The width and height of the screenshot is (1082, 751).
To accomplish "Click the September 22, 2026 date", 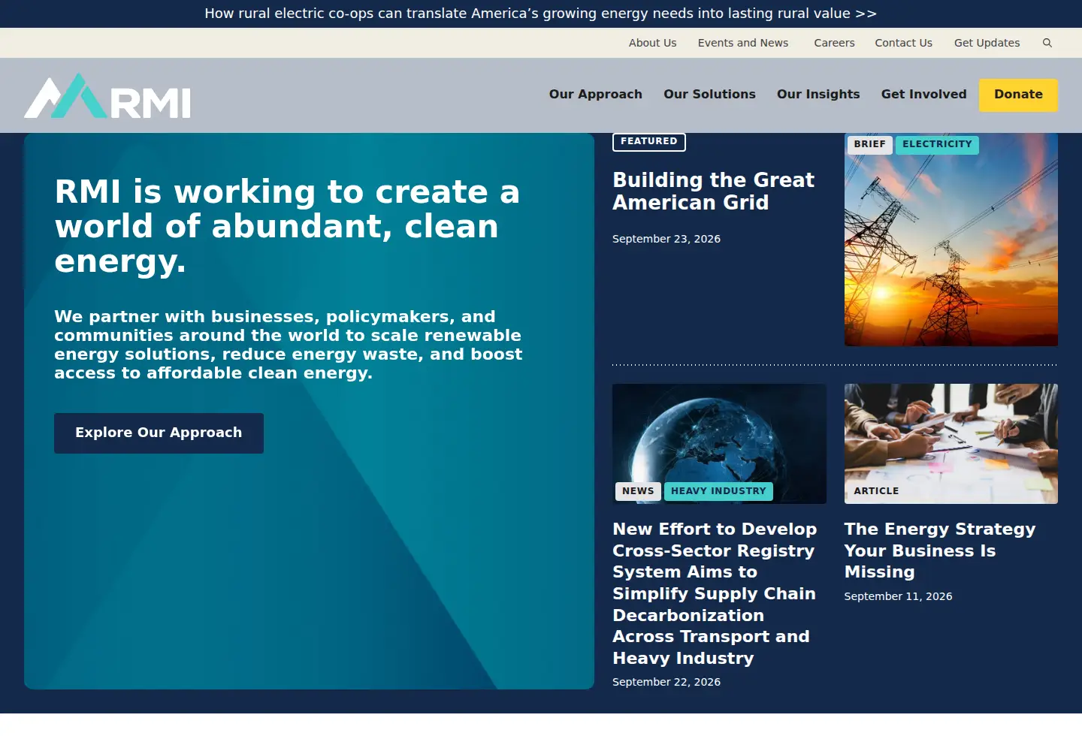I will [666, 682].
